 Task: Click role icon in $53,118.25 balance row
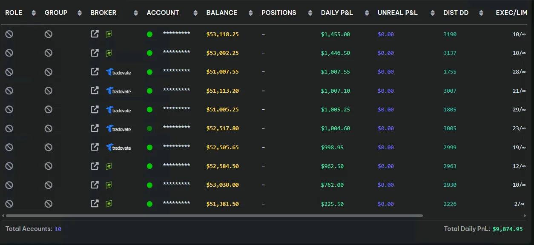(9, 34)
